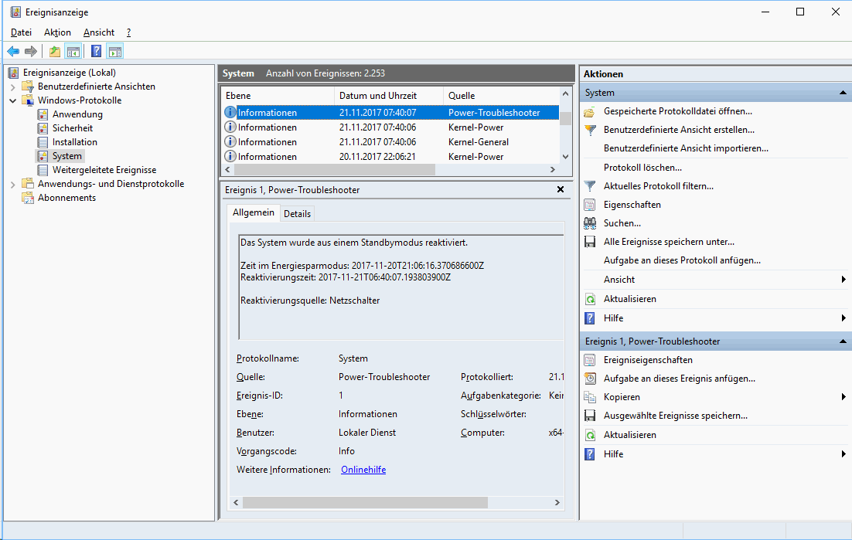
Task: Collapse the Ereignis 1, Power-Troubleshooter actions section
Action: 843,341
